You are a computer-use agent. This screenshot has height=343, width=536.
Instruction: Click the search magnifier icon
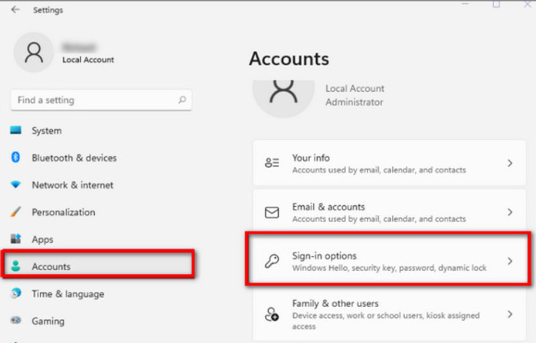(x=182, y=100)
